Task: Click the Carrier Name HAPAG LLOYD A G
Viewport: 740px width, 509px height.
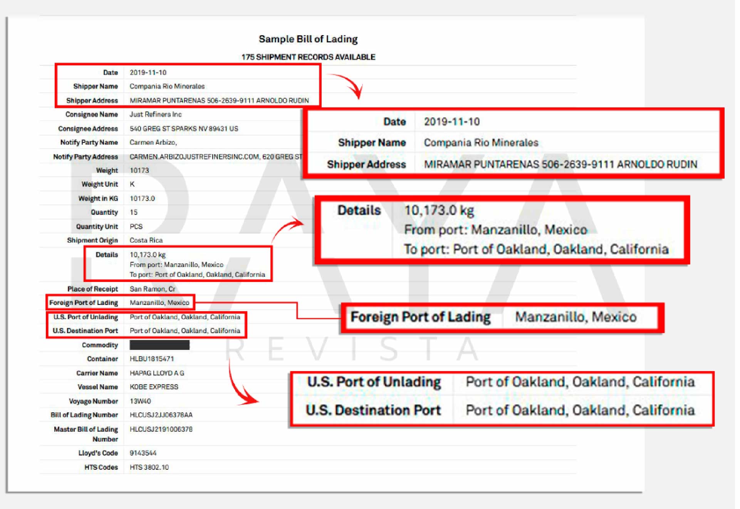Action: pos(157,373)
